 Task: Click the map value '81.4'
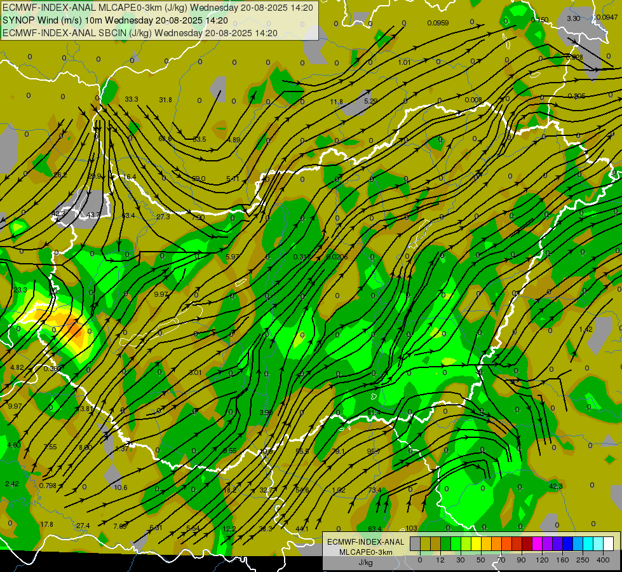(374, 413)
